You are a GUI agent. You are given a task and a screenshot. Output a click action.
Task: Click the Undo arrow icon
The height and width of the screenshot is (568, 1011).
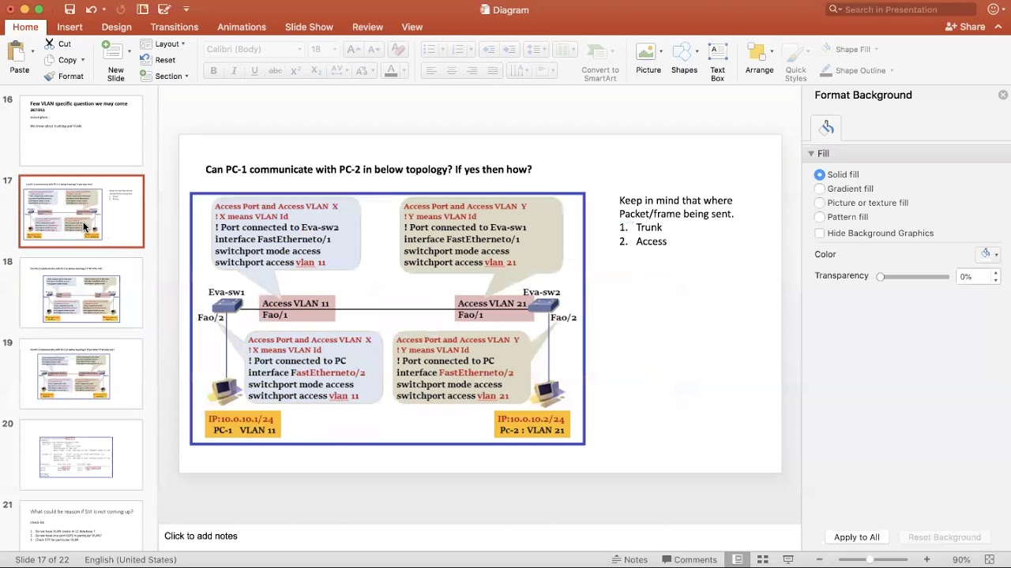[x=91, y=9]
